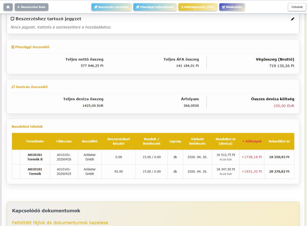
Task: Return to Beszerzési lista
Action: click(x=31, y=7)
